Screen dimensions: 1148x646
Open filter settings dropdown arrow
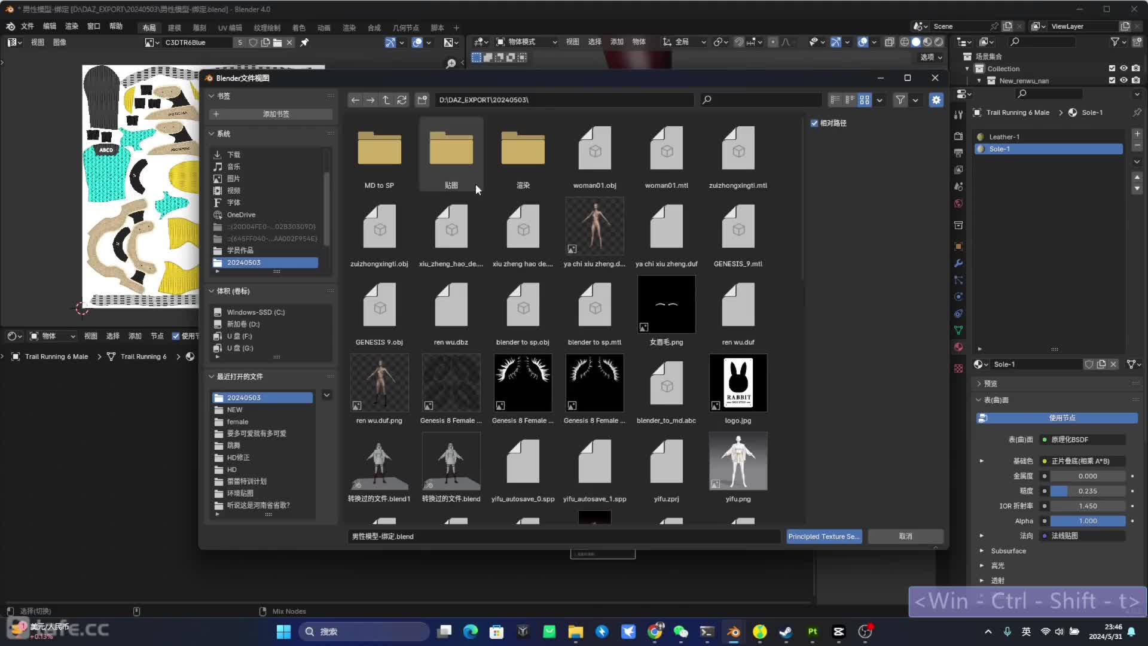915,100
